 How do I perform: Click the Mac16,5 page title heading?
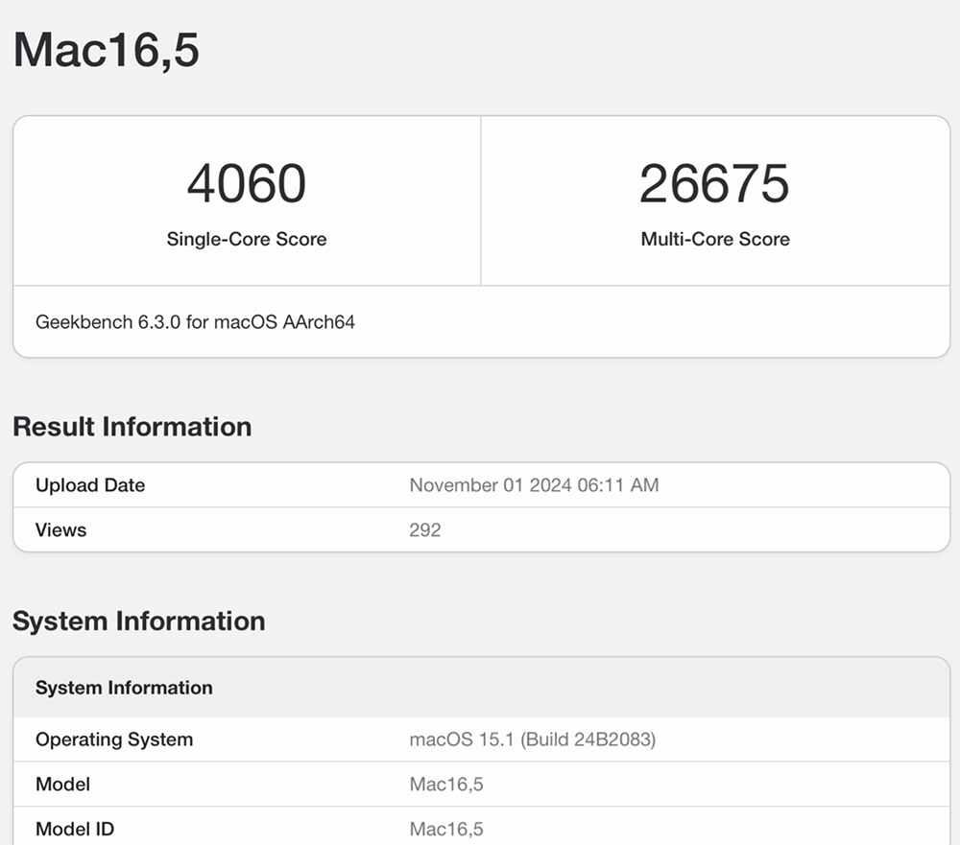tap(106, 50)
